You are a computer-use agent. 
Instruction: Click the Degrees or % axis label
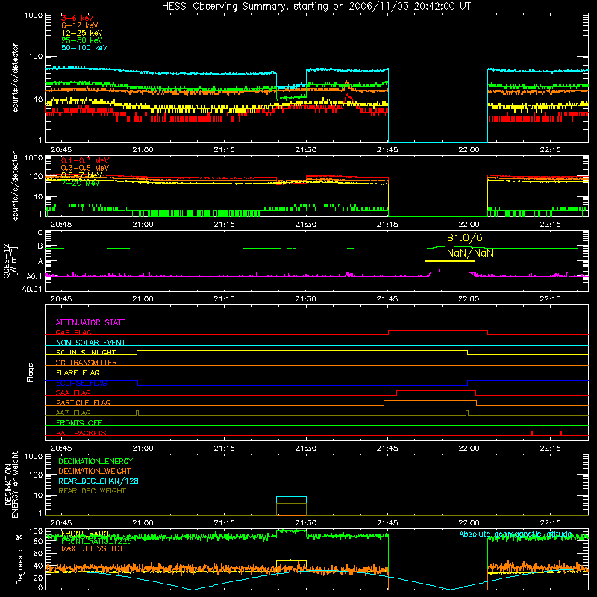pos(19,559)
